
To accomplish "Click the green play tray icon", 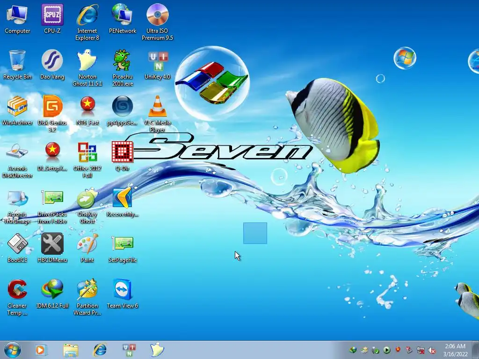I will point(387,350).
